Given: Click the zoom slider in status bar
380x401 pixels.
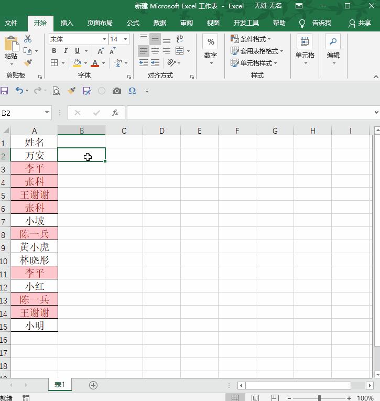Looking at the screenshot, I should pos(319,398).
